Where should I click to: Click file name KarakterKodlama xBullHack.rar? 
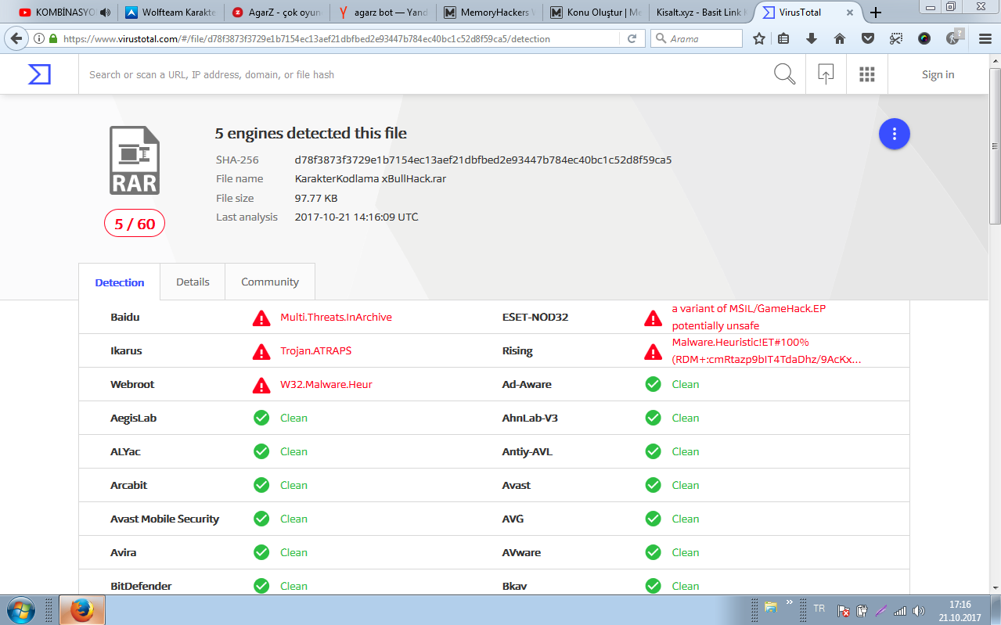(x=370, y=178)
